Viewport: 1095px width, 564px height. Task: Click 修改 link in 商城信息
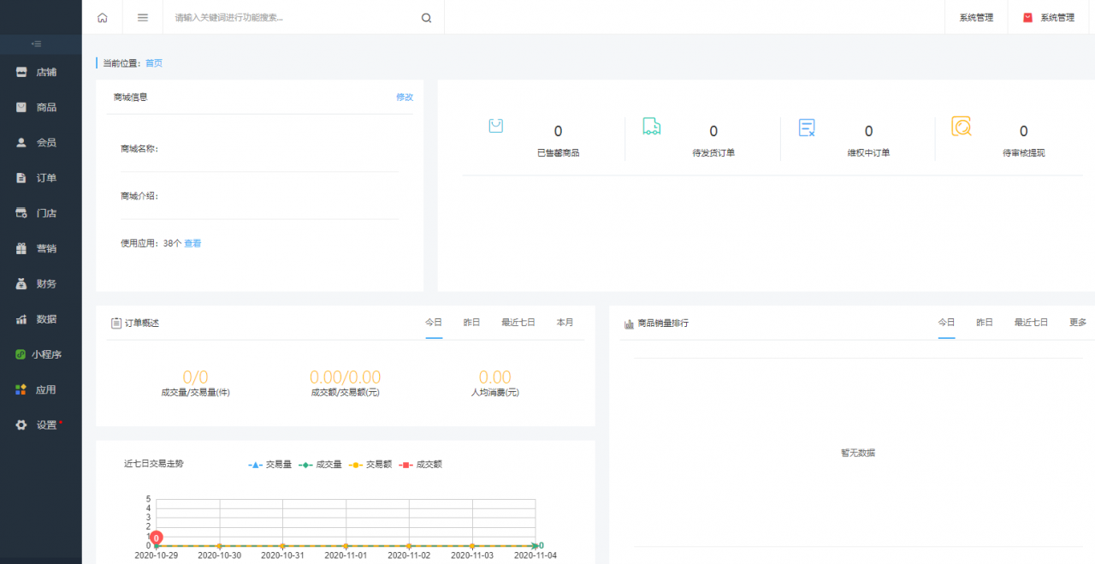pos(405,98)
